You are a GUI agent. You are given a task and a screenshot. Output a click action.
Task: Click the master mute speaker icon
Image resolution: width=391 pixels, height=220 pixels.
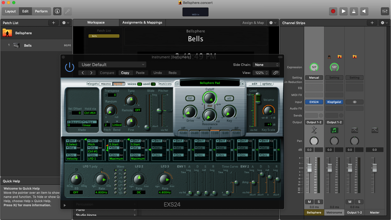pos(364,11)
